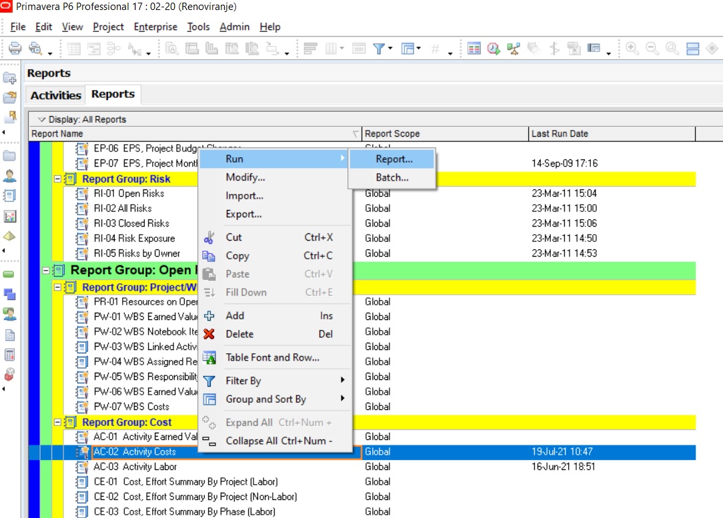Open the Filter By submenu

pos(275,381)
